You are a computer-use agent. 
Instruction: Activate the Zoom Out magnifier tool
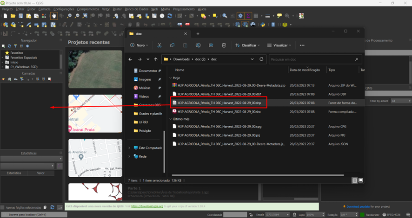77,16
